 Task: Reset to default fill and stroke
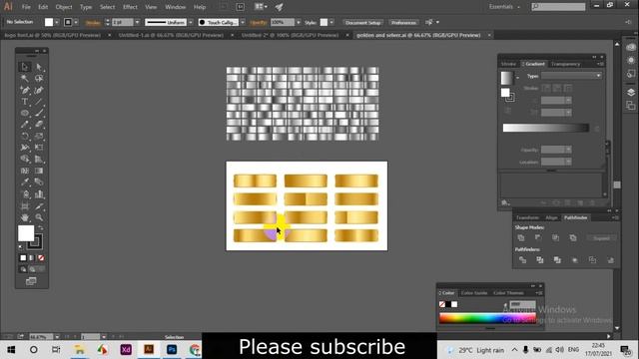click(x=20, y=247)
